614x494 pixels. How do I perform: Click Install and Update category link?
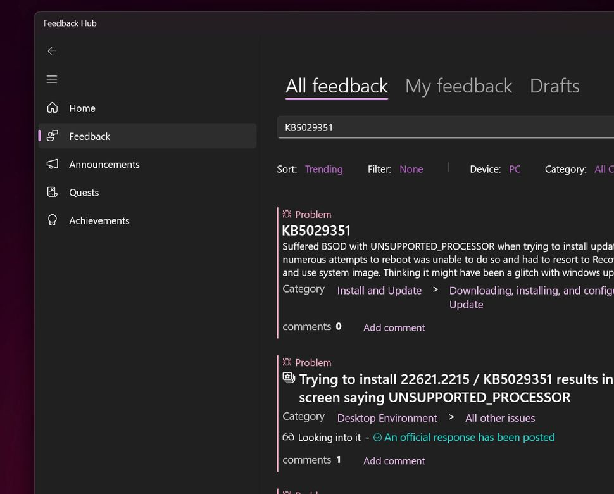379,291
